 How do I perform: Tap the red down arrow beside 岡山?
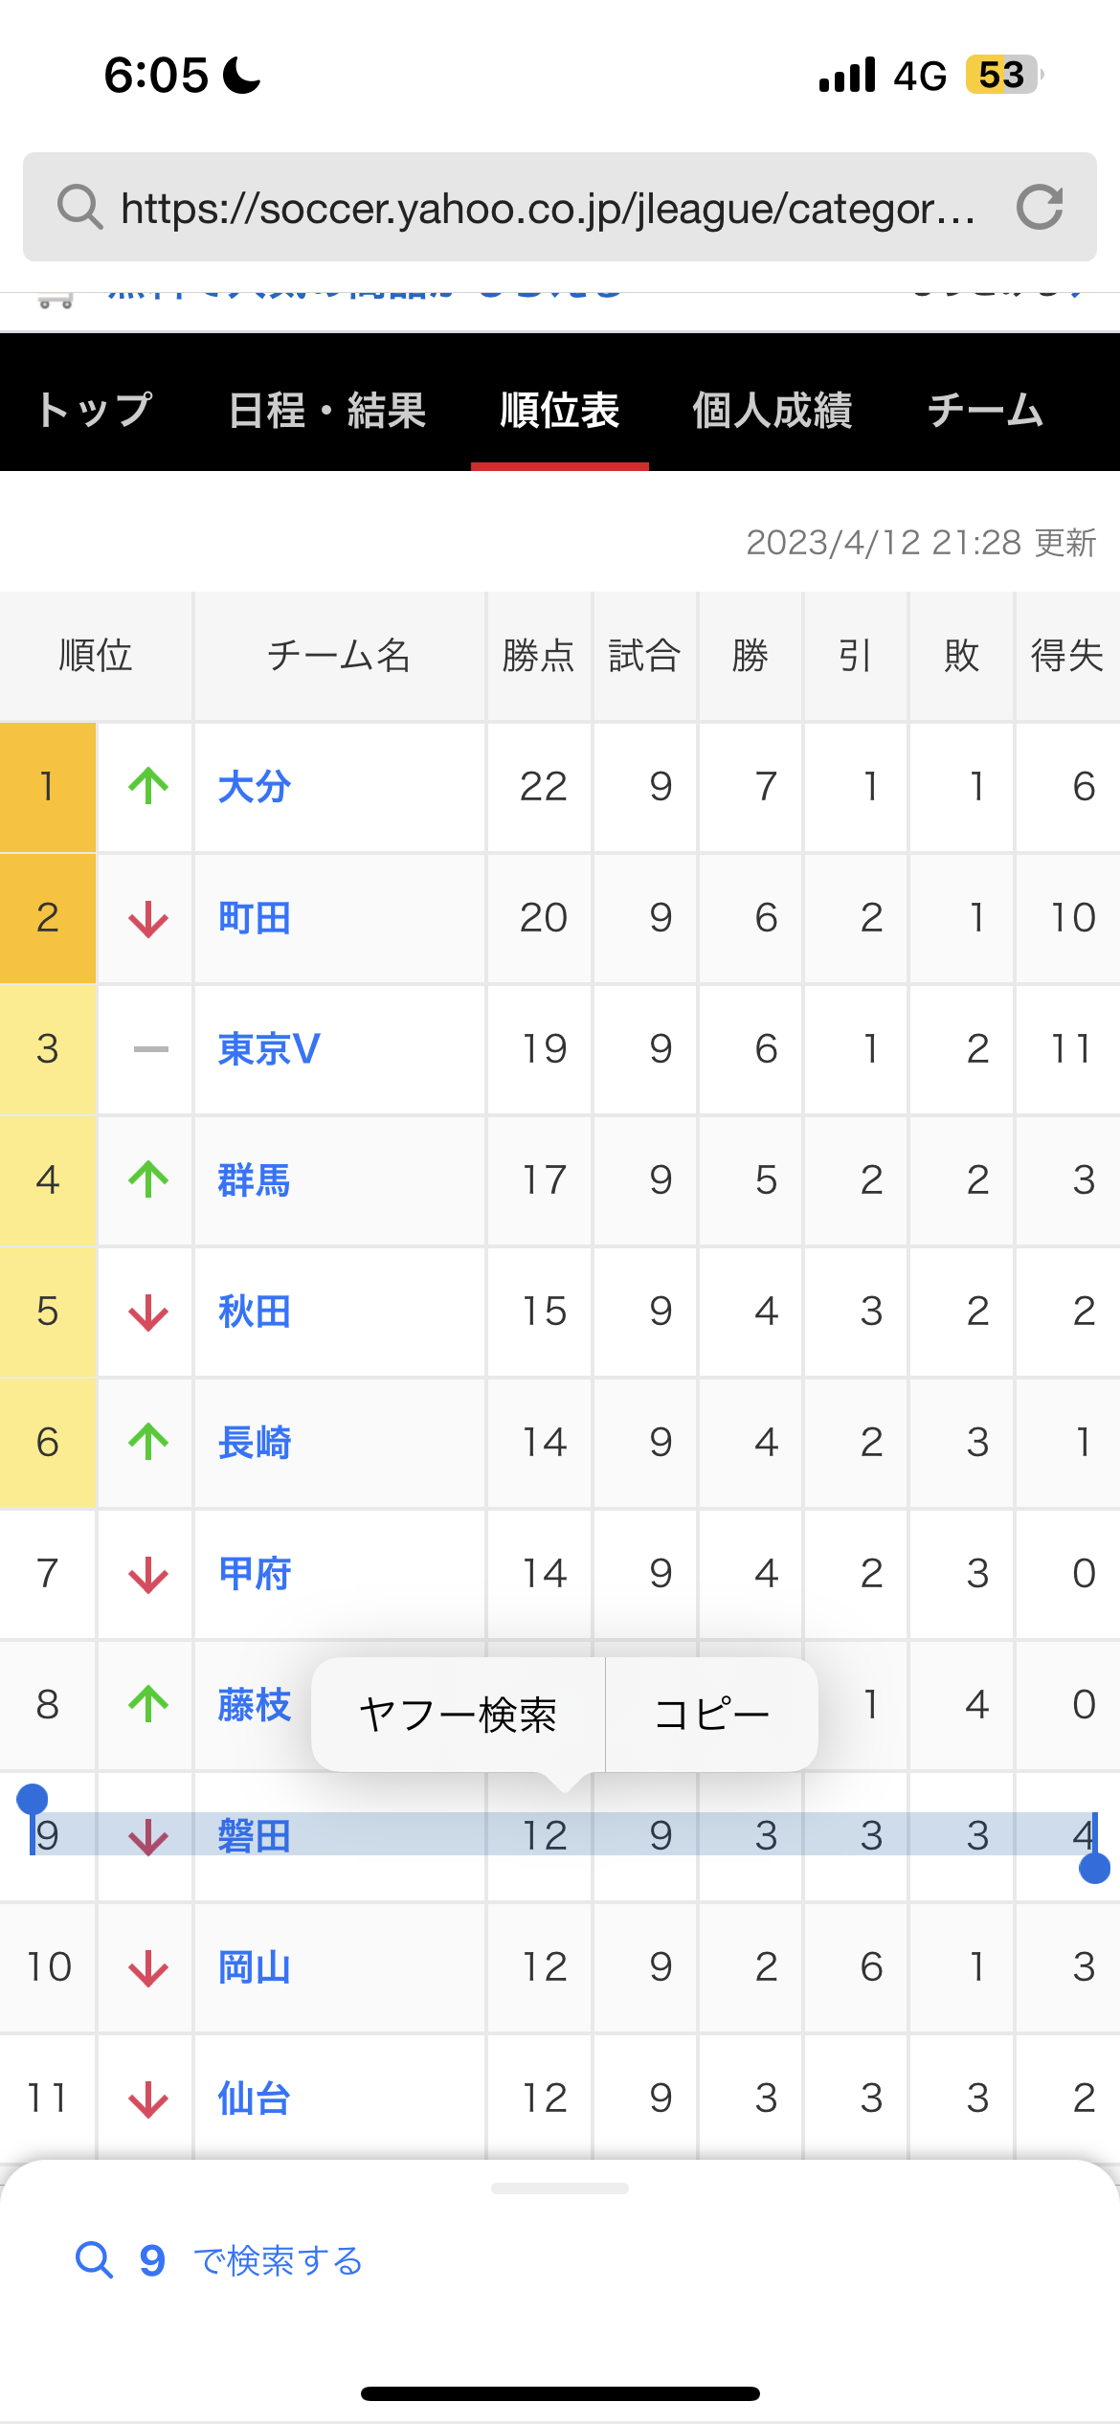148,1968
